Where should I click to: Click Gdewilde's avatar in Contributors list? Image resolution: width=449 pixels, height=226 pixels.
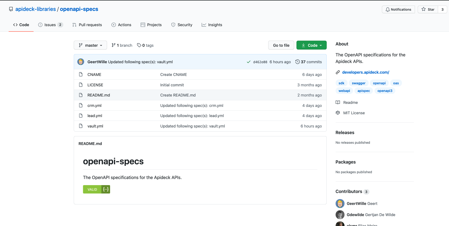click(x=340, y=215)
